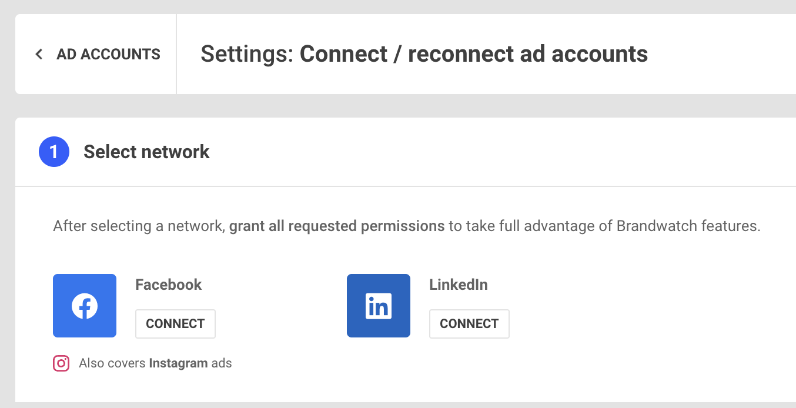Click 'After selecting a network' instruction text
Screen dimensions: 796x408
(139, 226)
